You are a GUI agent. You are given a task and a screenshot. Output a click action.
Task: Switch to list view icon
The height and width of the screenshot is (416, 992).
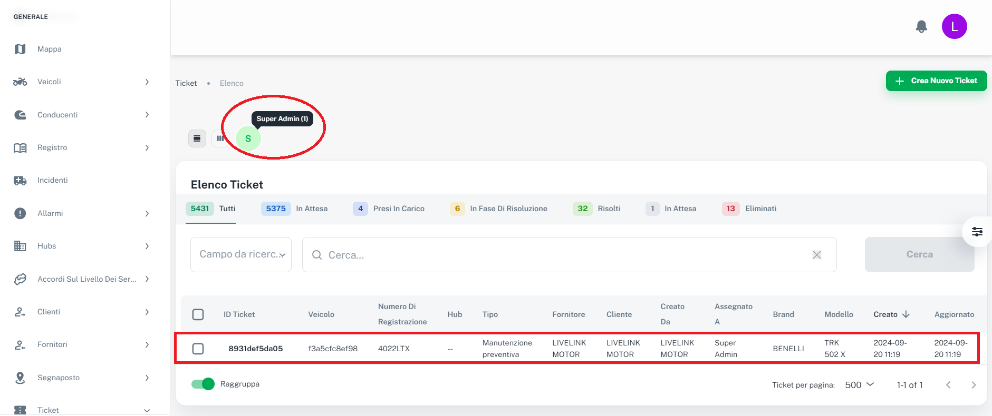click(197, 138)
